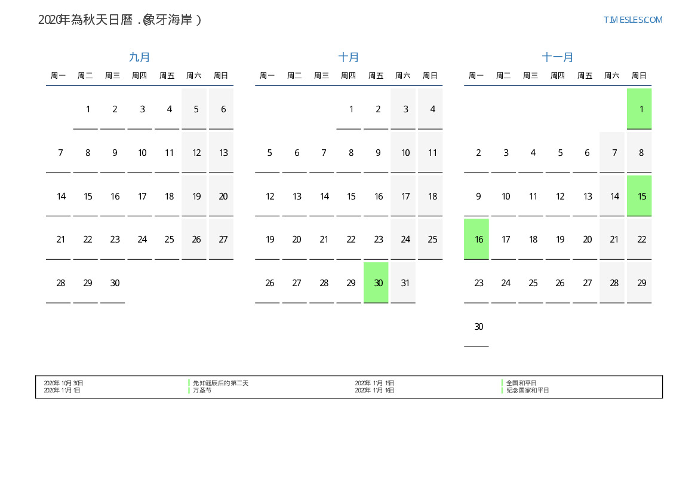This screenshot has height=494, width=698.
Task: Select September 1 in the calendar
Action: (x=88, y=109)
